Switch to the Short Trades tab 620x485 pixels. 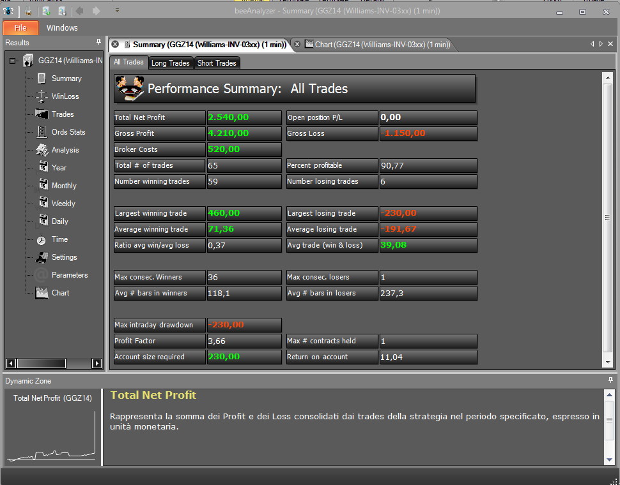tap(217, 63)
